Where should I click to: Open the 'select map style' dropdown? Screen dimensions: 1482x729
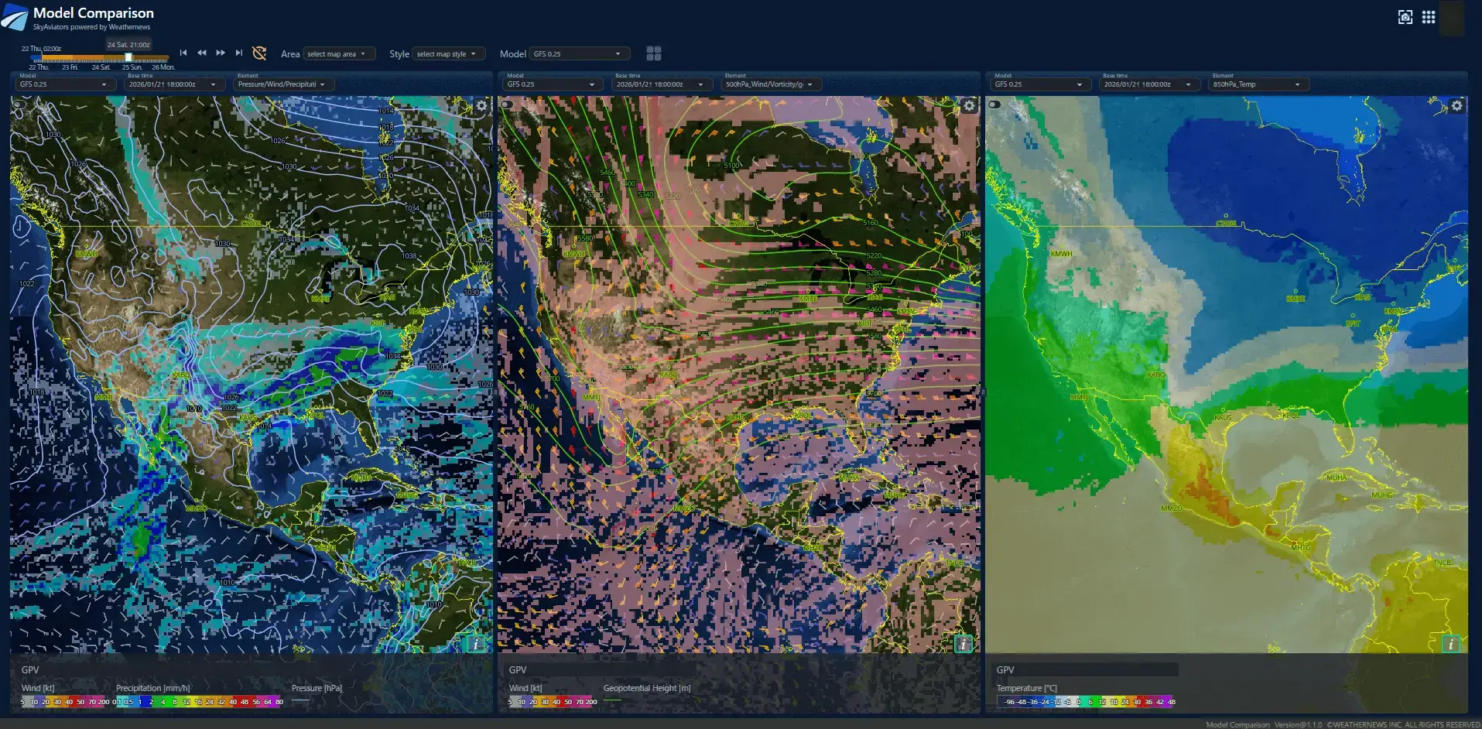447,54
